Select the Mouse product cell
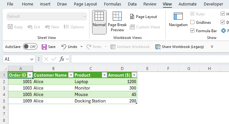229x124 pixels. coord(90,94)
